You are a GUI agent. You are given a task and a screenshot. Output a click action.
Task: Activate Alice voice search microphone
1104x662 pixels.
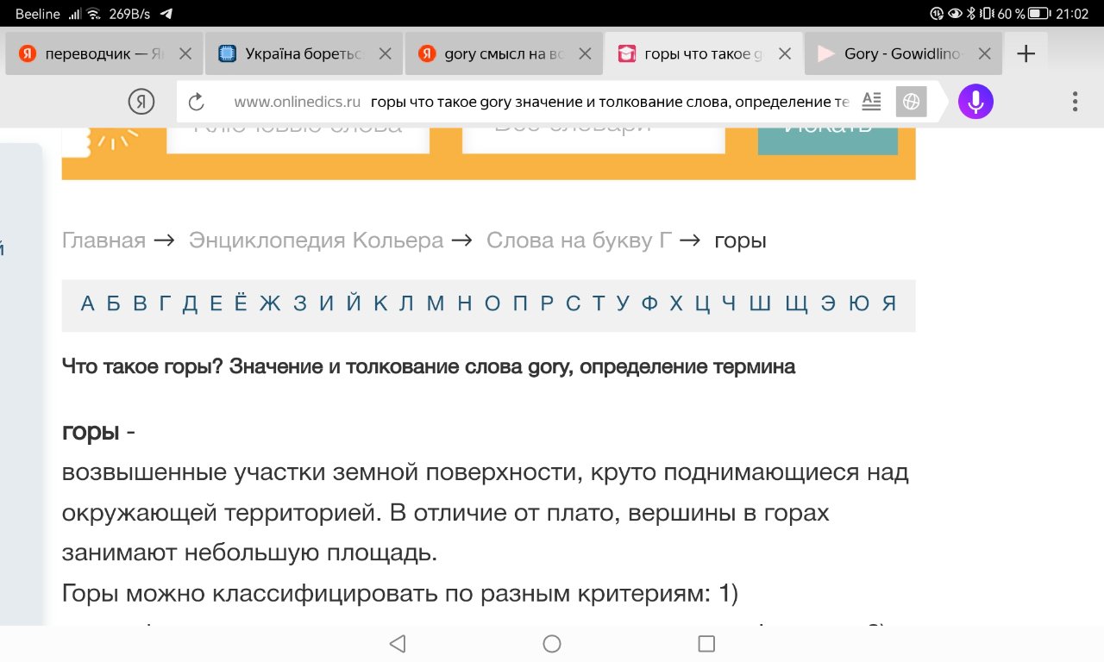click(x=975, y=102)
